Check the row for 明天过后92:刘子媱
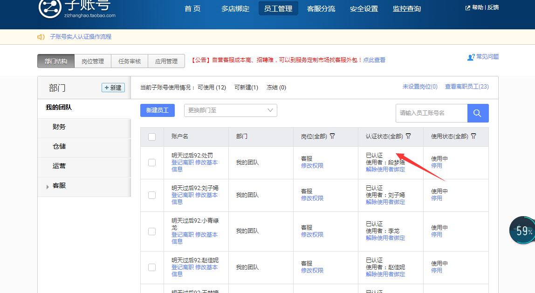The width and height of the screenshot is (535, 293). tap(151, 195)
